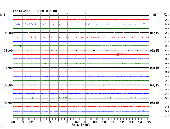Click minute tick label 05

pyautogui.click(x=58, y=122)
